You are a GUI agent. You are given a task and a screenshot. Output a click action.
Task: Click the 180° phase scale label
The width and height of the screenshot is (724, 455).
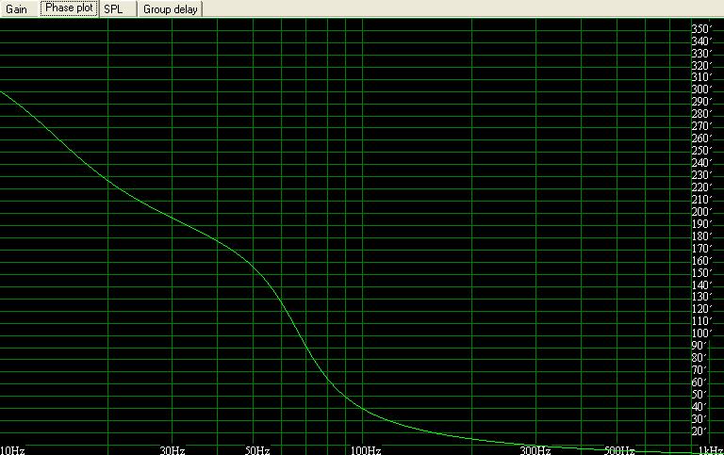pos(700,236)
